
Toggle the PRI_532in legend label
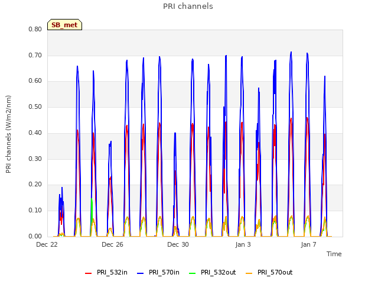[112, 272]
